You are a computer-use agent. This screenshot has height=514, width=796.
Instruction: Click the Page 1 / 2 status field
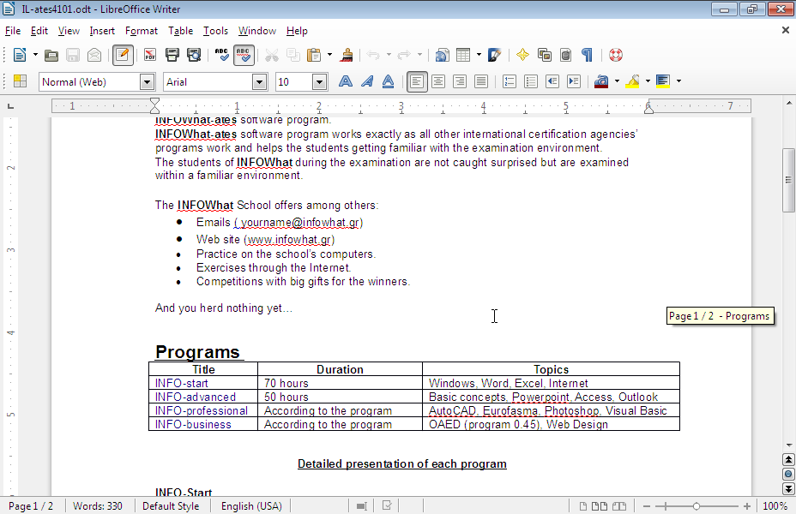coord(31,506)
